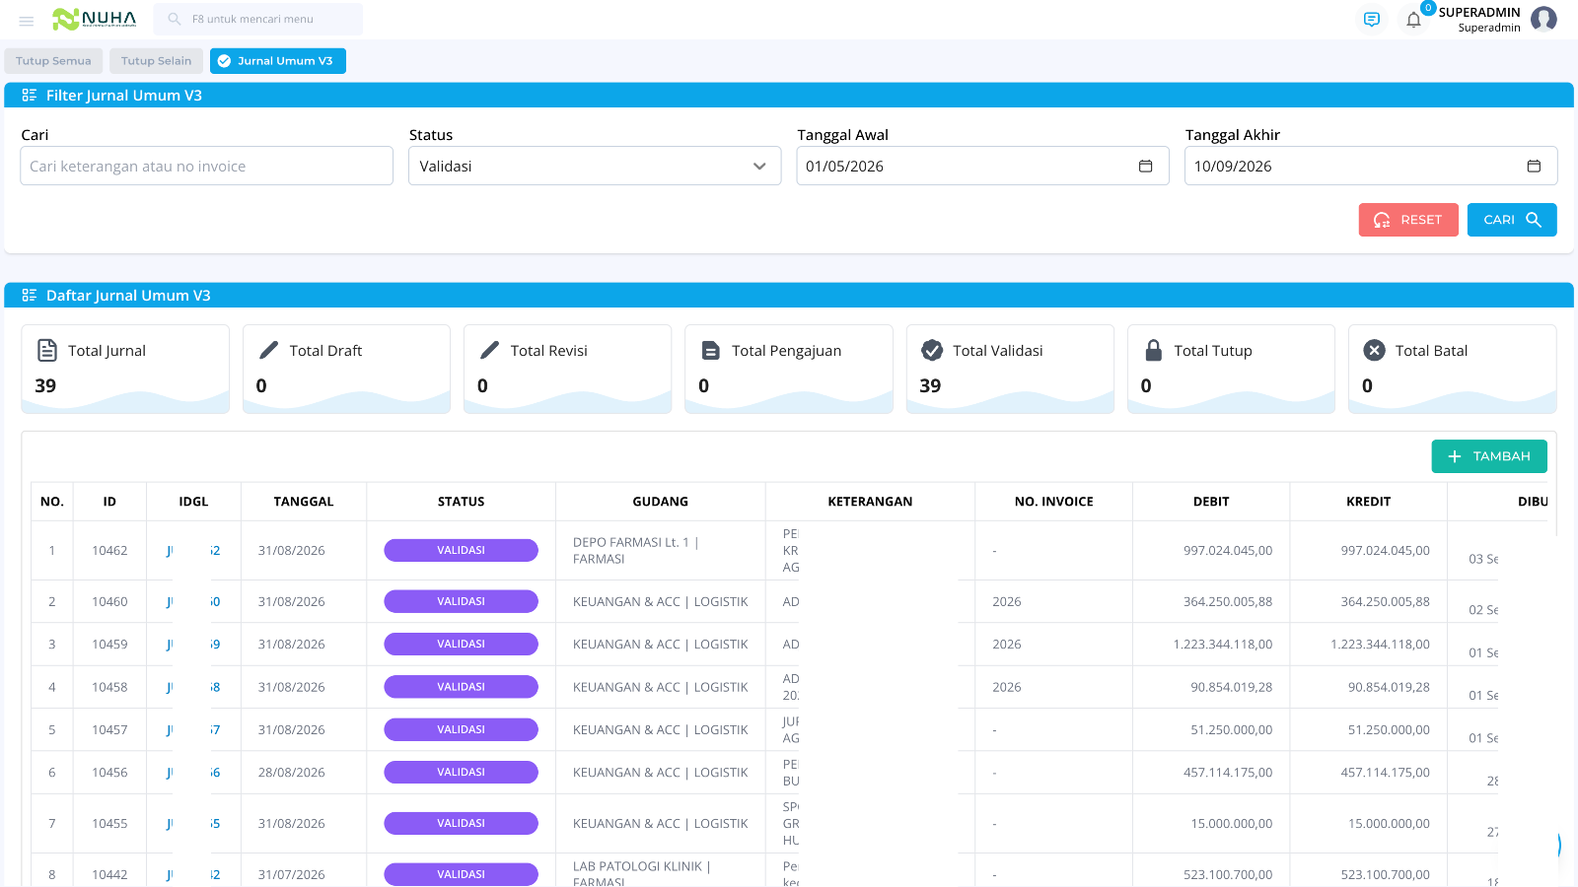Open IDGL link for row ID 10462

point(193,551)
